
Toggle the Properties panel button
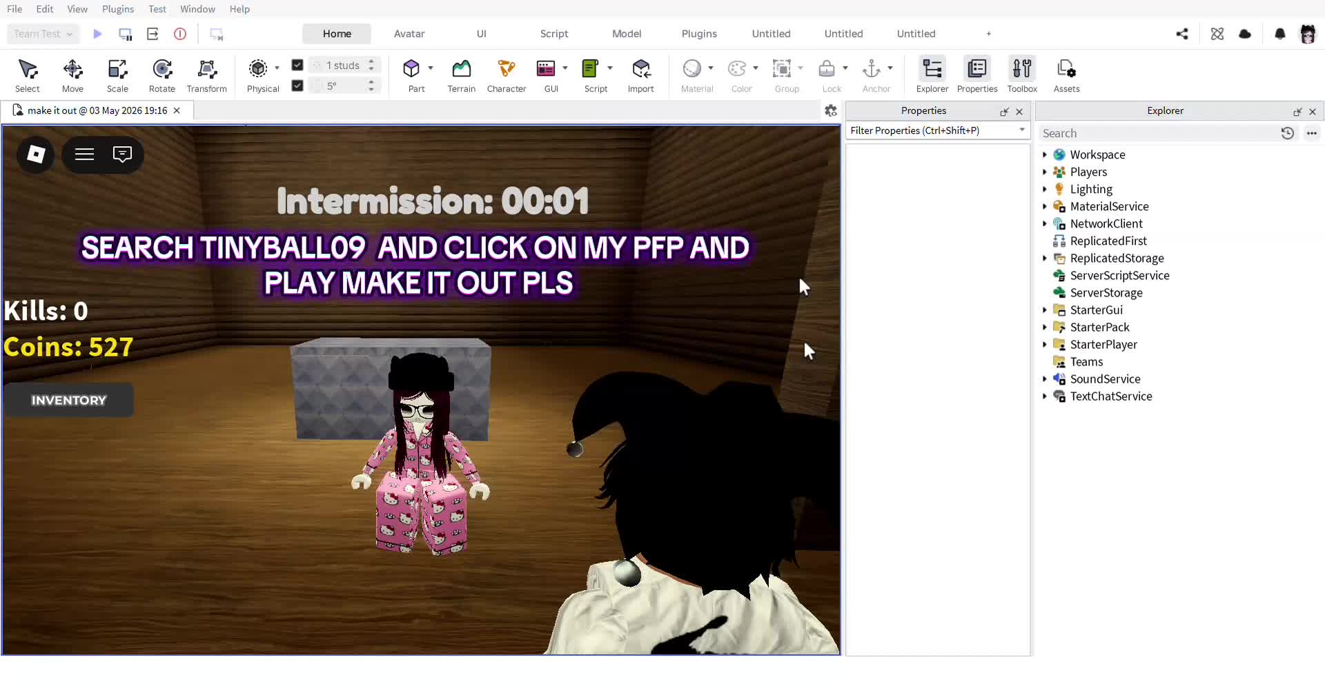click(x=977, y=75)
